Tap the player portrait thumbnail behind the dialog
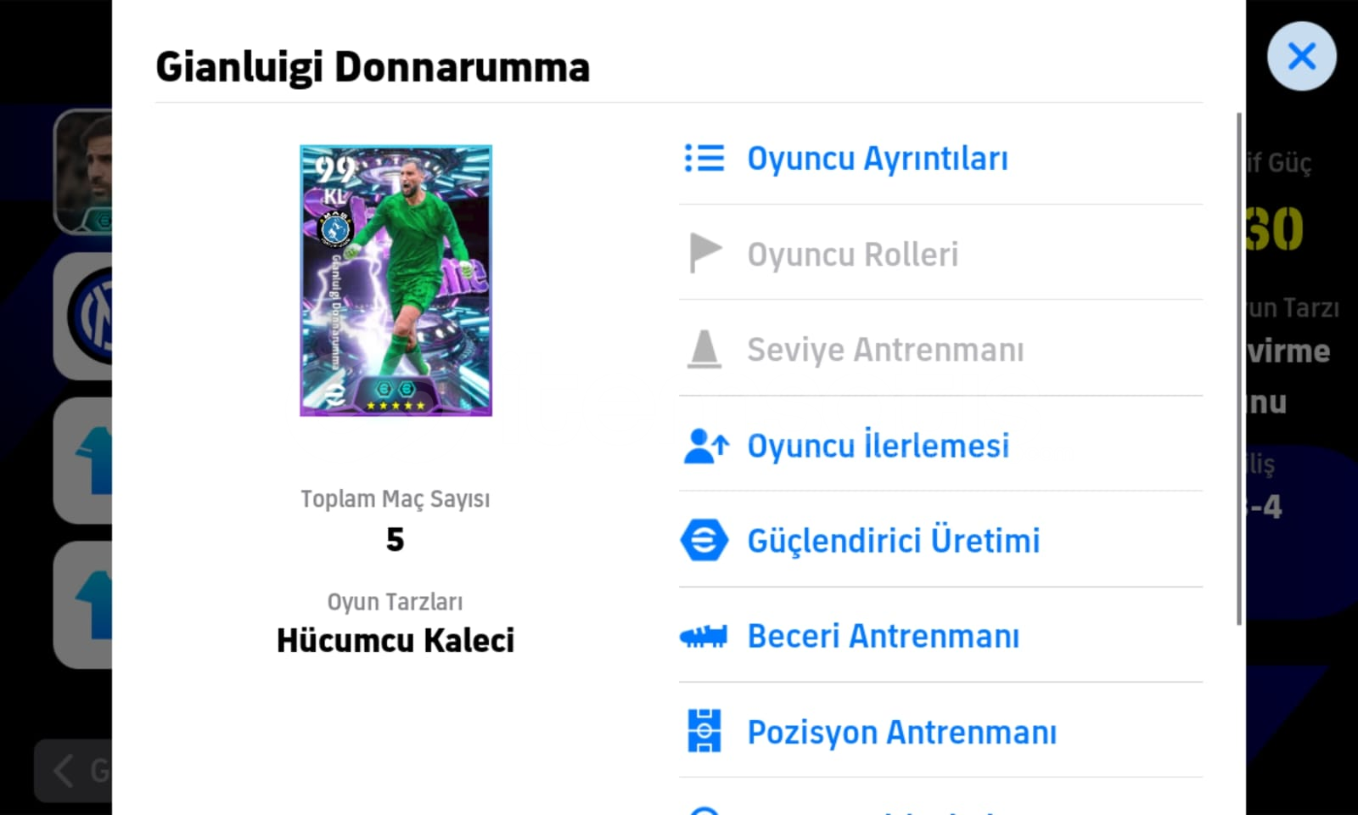 point(84,171)
